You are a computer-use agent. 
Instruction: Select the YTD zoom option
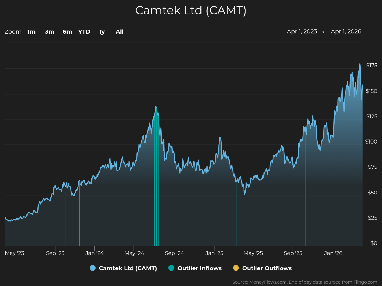click(84, 32)
